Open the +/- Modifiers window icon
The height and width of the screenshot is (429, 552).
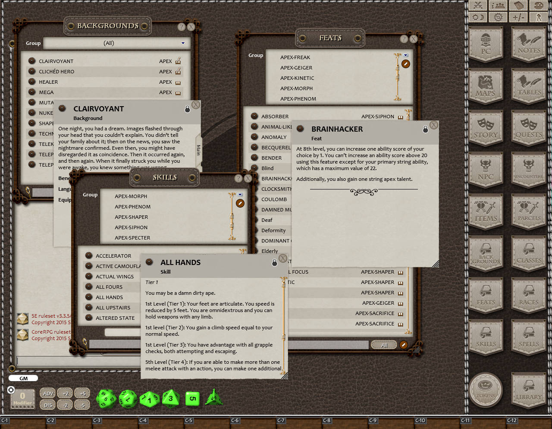coord(519,17)
